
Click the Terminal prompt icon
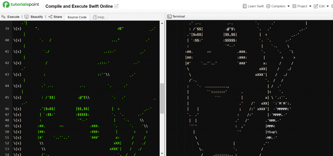coord(169,16)
